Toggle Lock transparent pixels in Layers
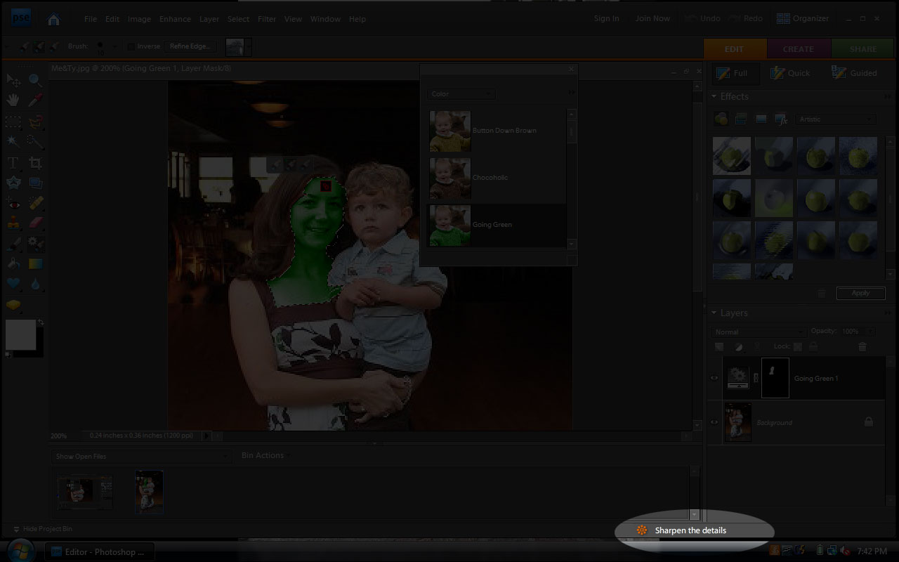The height and width of the screenshot is (562, 899). (798, 347)
